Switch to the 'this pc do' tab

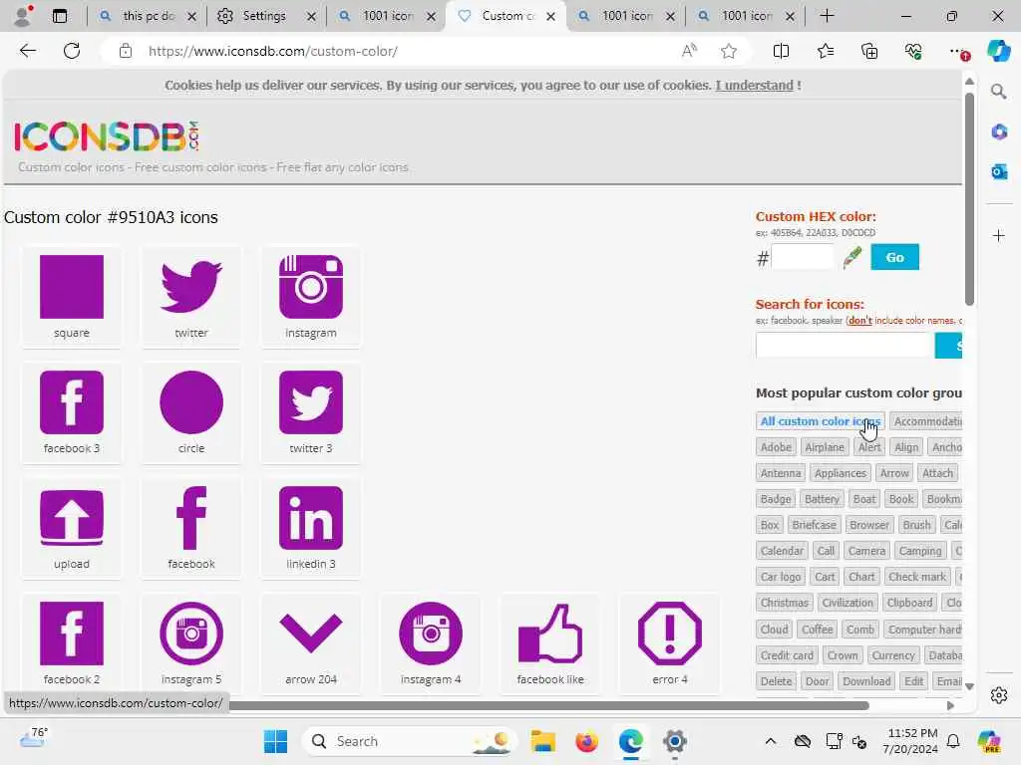[x=148, y=16]
